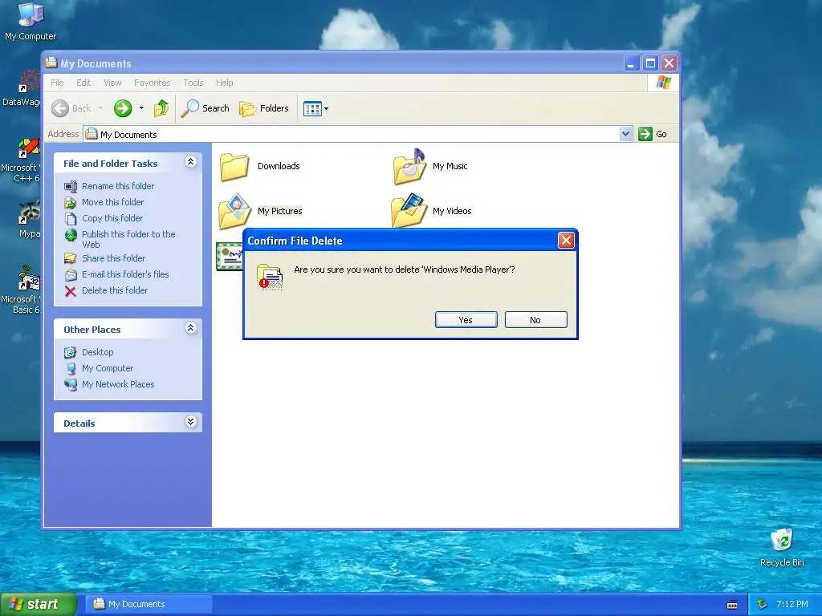
Task: Click the delete warning icon in dialog
Action: pos(270,277)
